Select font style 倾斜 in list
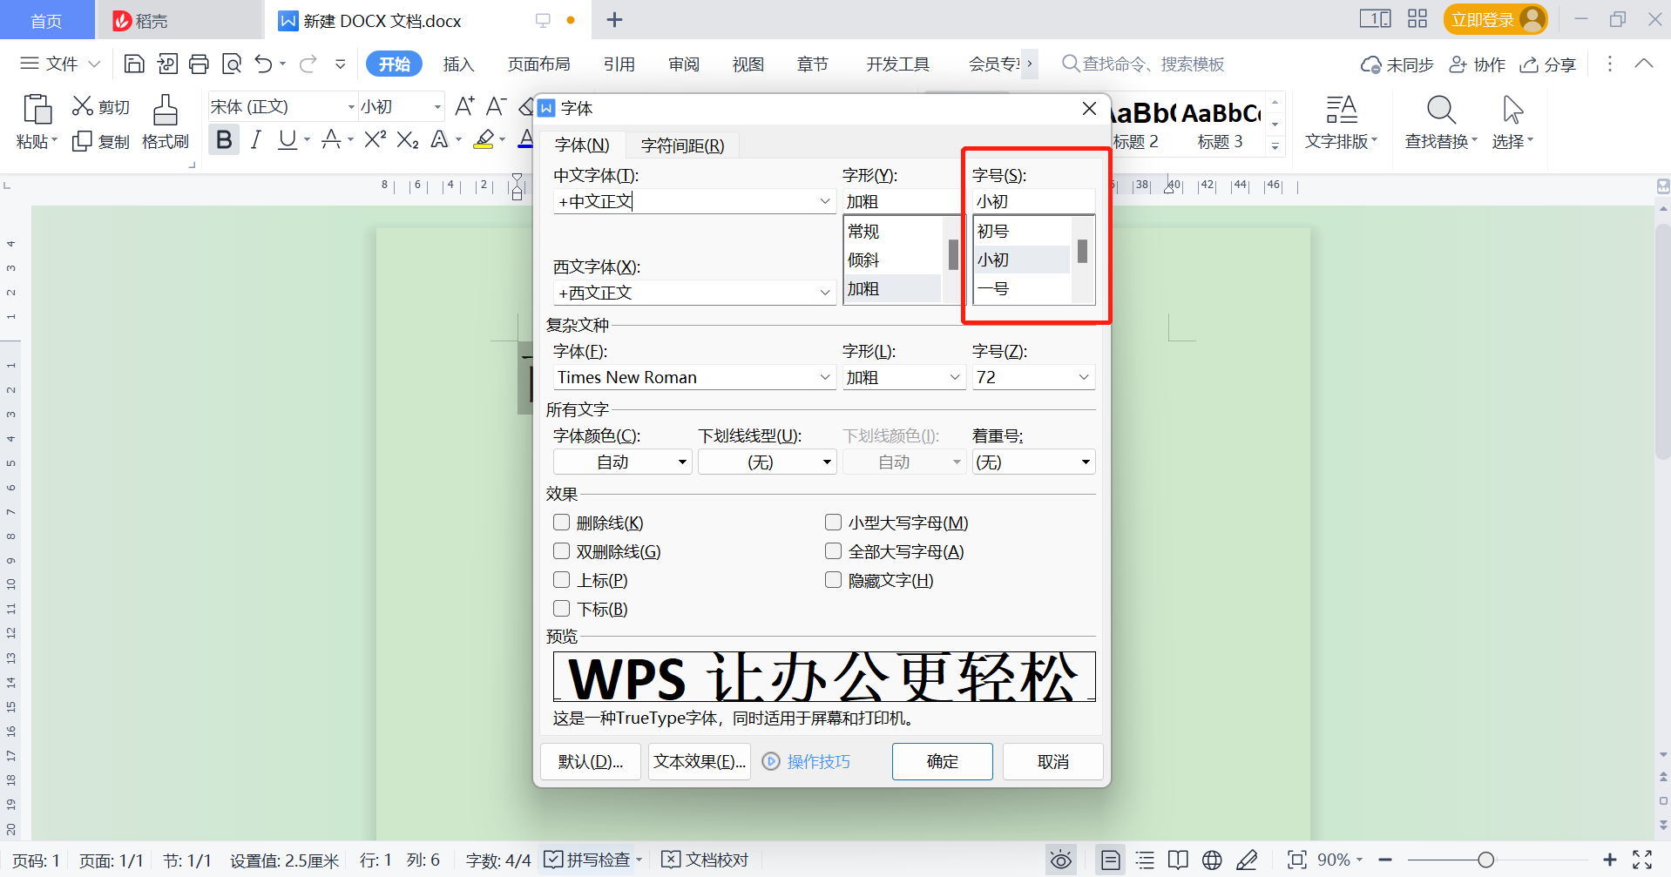 tap(893, 260)
